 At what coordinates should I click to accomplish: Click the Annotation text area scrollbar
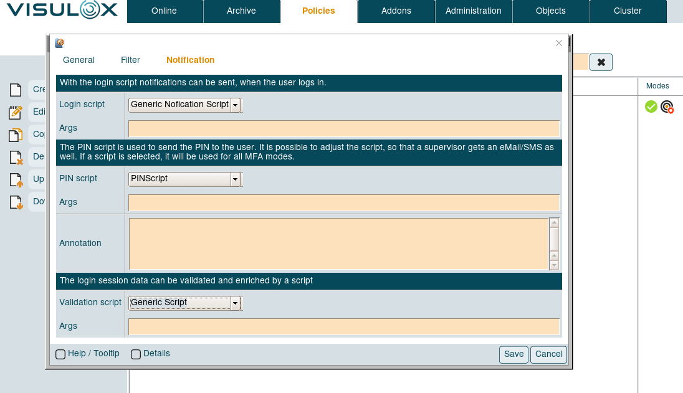click(554, 244)
